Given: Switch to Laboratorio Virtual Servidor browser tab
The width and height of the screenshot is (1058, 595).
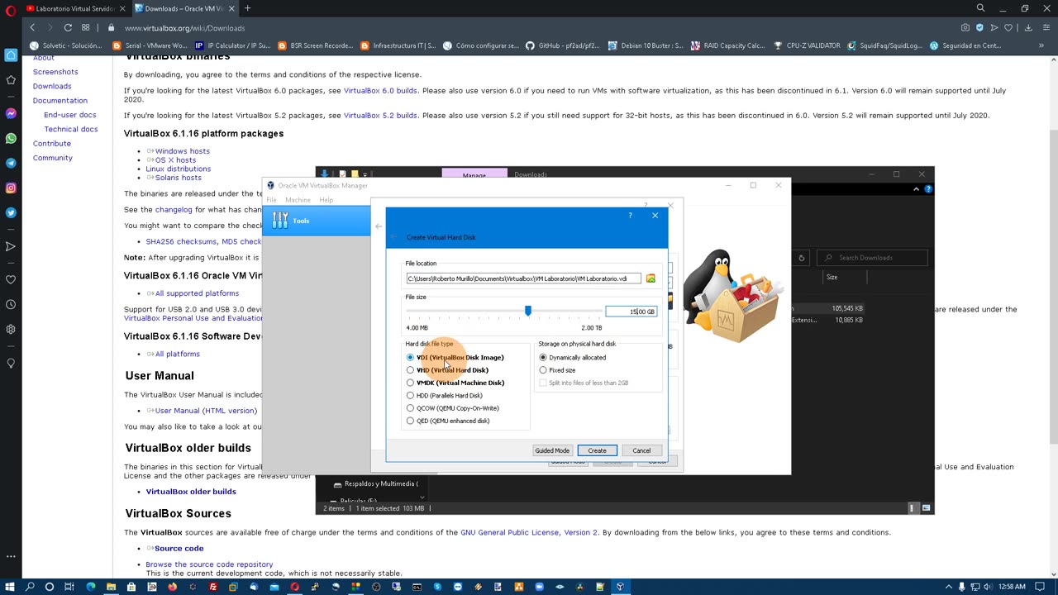Looking at the screenshot, I should (75, 8).
